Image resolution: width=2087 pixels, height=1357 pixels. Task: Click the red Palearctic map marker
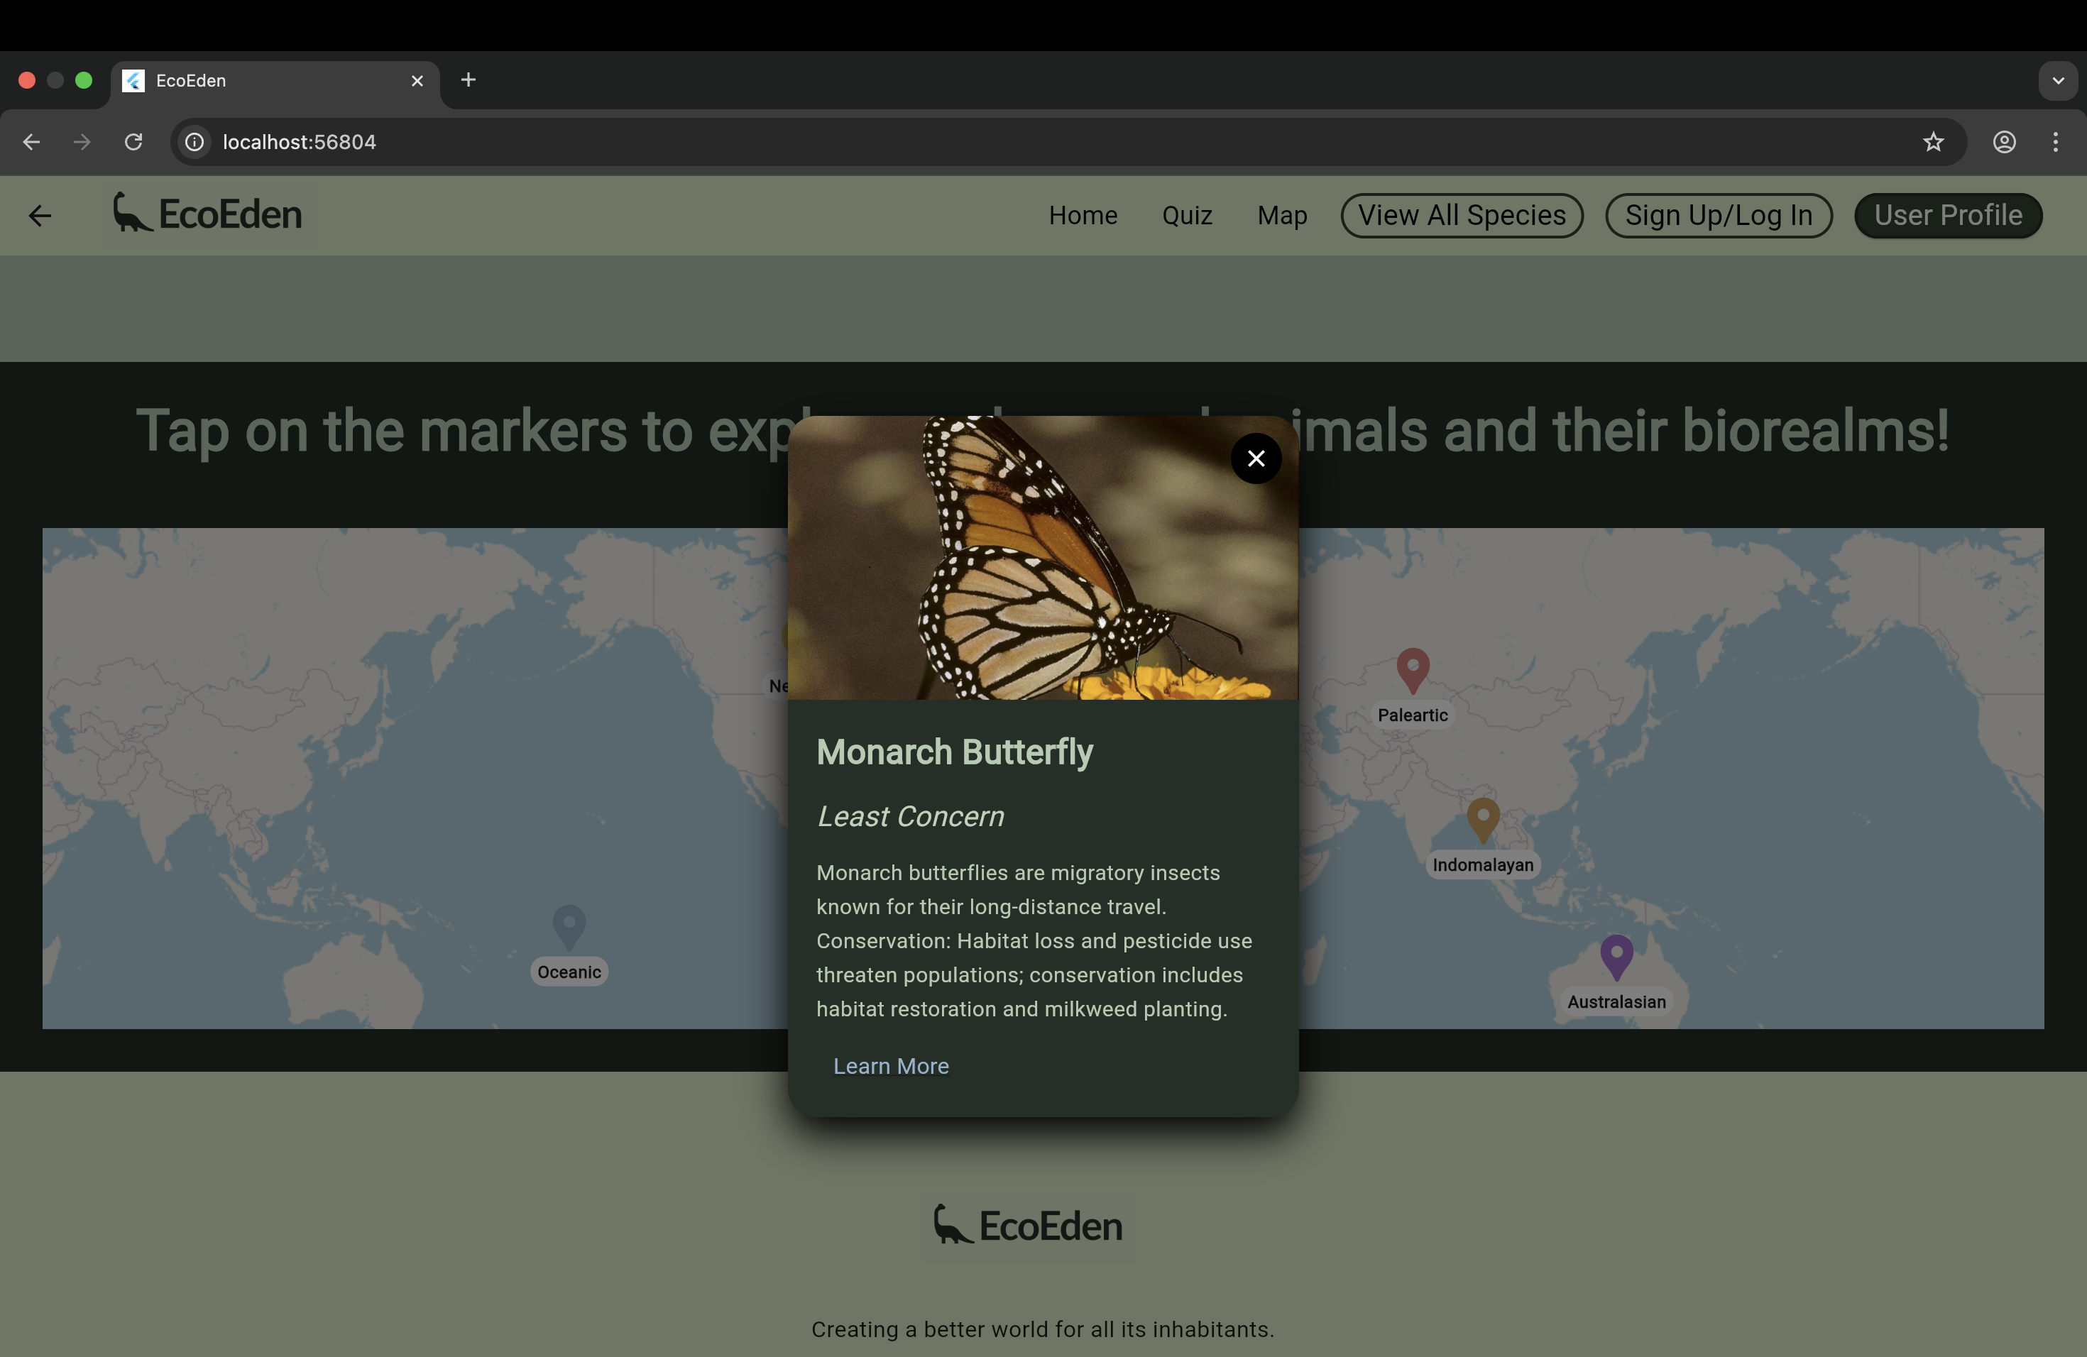click(x=1412, y=669)
